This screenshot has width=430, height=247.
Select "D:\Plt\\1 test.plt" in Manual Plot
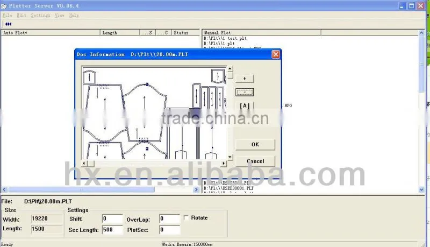[x=225, y=38]
